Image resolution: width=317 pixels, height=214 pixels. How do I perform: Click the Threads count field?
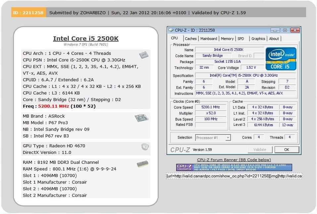(x=290, y=137)
